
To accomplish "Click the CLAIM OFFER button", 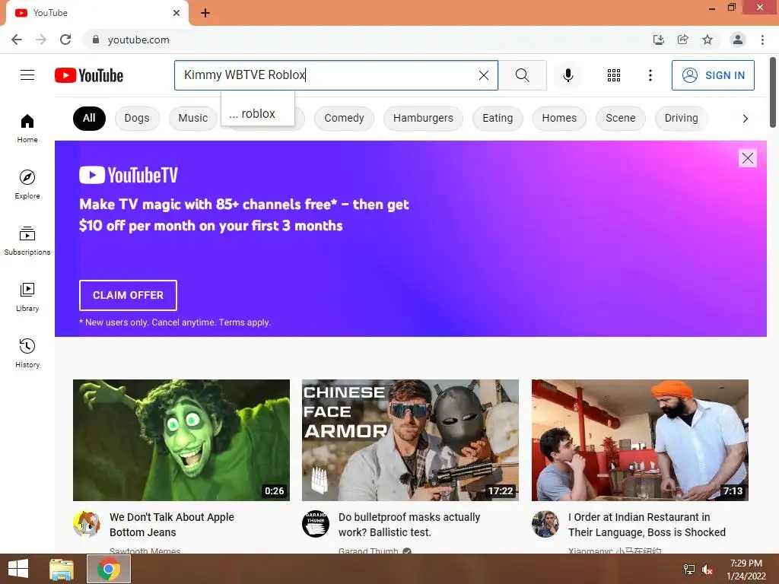I will [x=128, y=295].
